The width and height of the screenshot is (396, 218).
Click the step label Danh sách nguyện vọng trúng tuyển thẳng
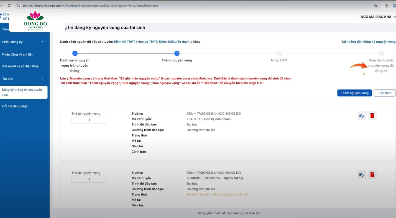(x=75, y=65)
